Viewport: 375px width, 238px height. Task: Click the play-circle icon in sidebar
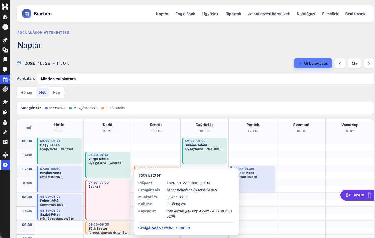(x=5, y=165)
